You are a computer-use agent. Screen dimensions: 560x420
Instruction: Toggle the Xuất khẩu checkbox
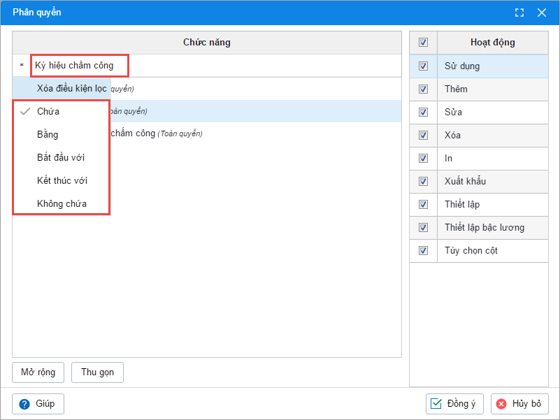point(423,182)
